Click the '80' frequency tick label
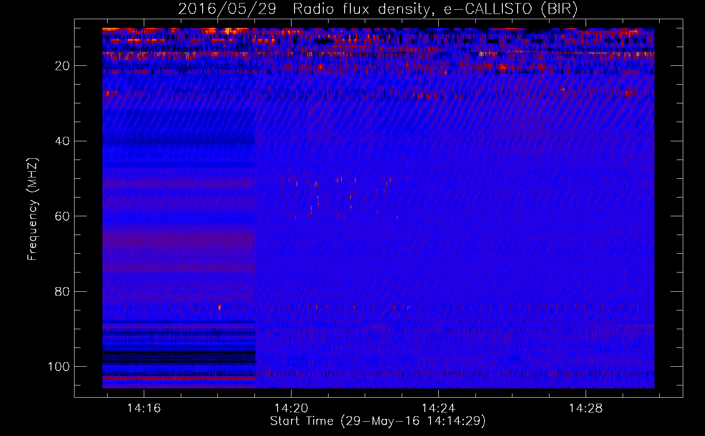705x436 pixels. coord(63,292)
